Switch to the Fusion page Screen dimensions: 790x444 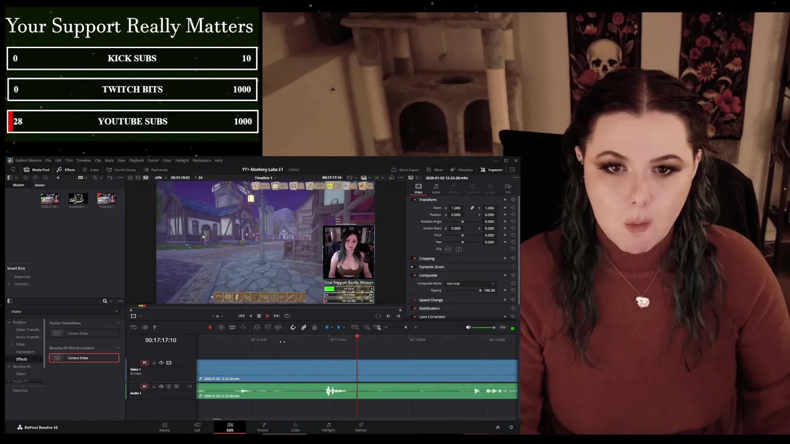coord(262,427)
